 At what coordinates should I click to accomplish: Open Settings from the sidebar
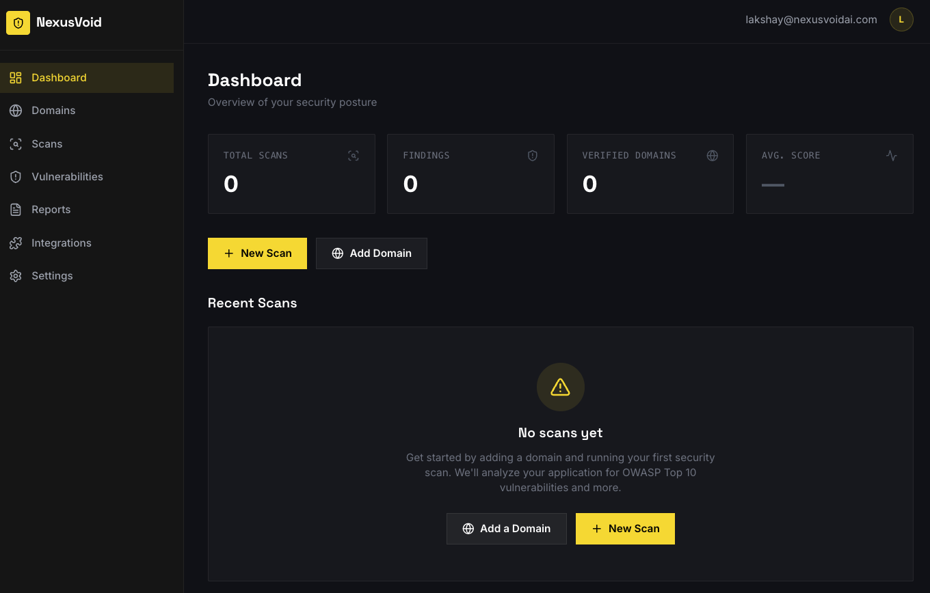point(87,276)
